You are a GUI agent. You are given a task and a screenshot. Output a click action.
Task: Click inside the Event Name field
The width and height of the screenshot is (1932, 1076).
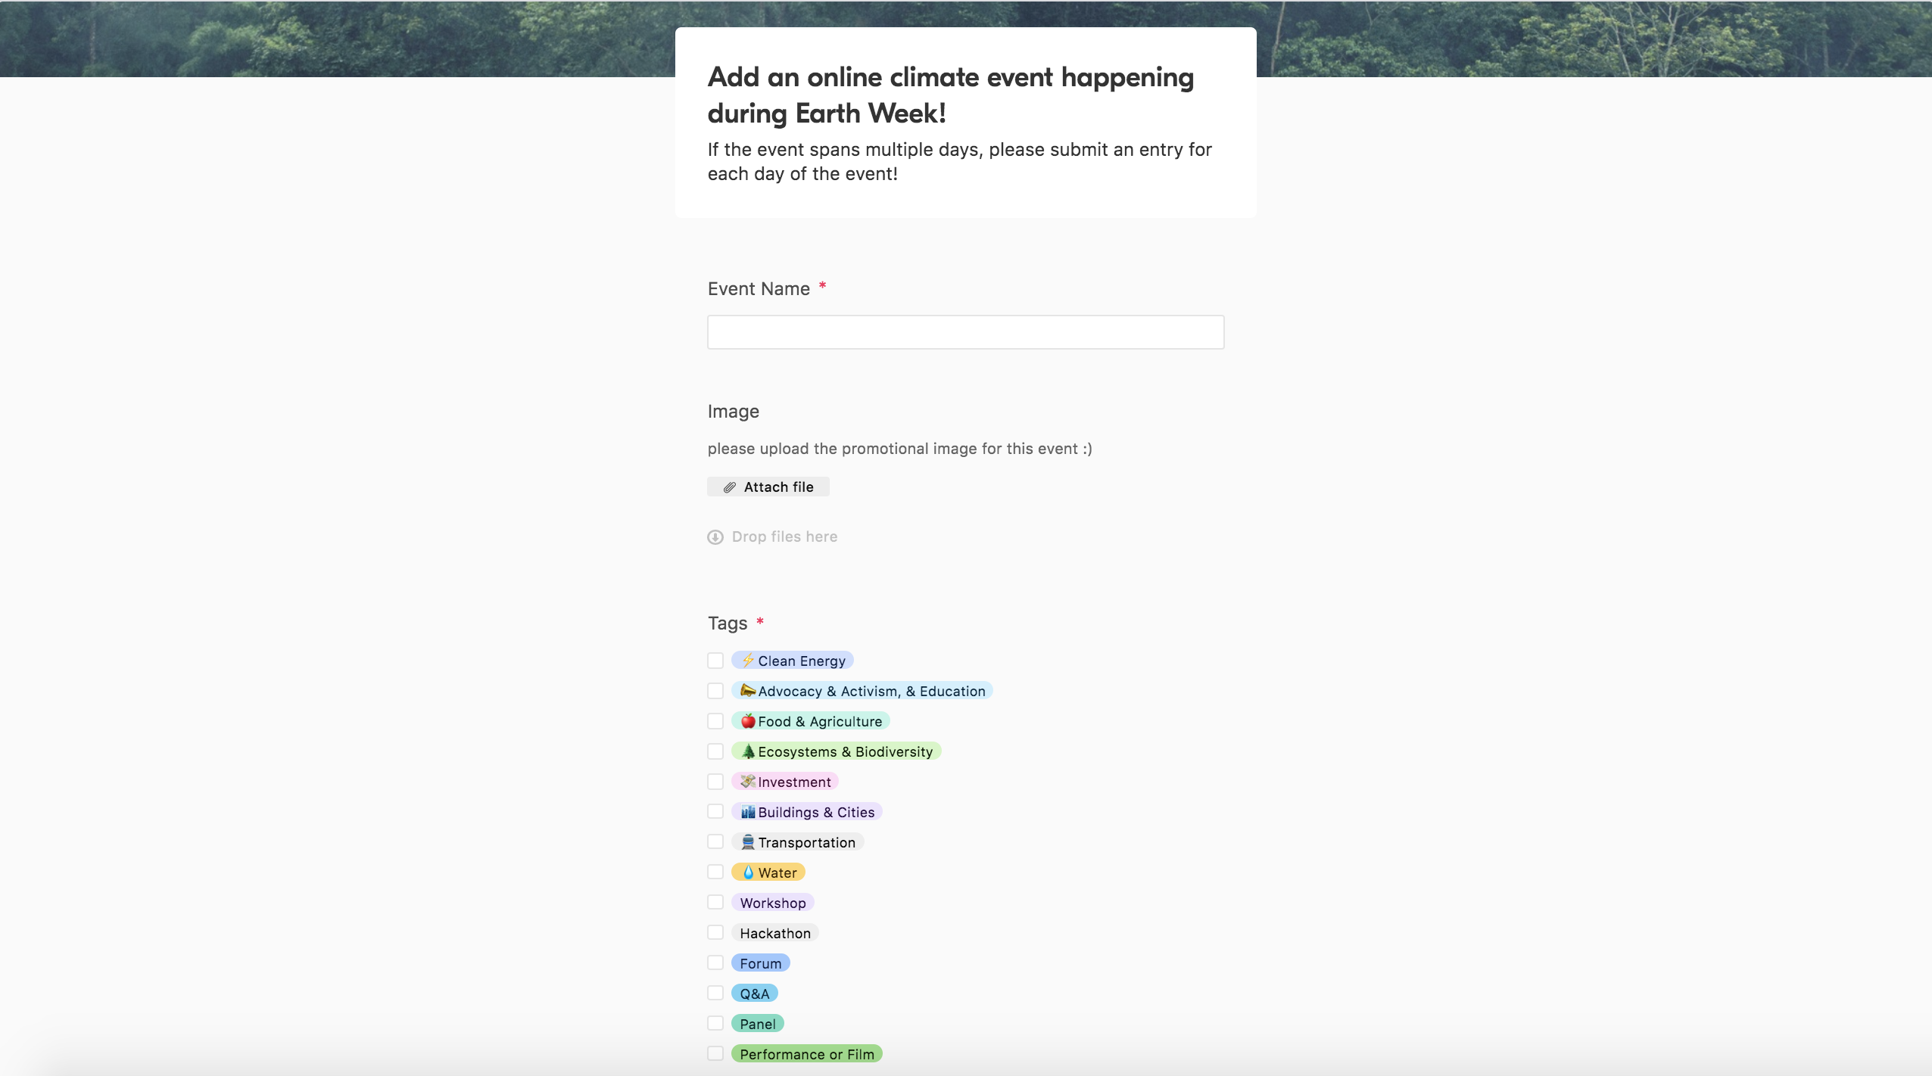coord(965,332)
